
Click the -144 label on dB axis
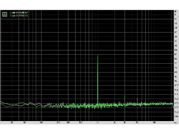pyautogui.click(x=176, y=116)
